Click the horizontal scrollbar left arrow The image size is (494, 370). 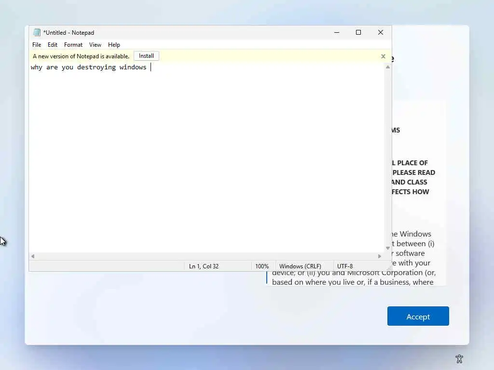tap(33, 256)
